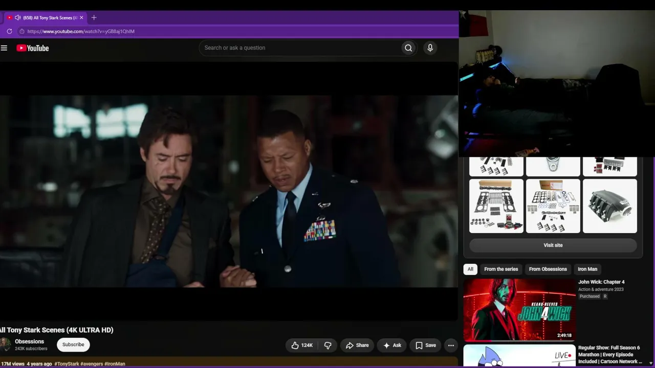Image resolution: width=655 pixels, height=368 pixels.
Task: Filter suggestions by From Obsessions
Action: (548, 269)
